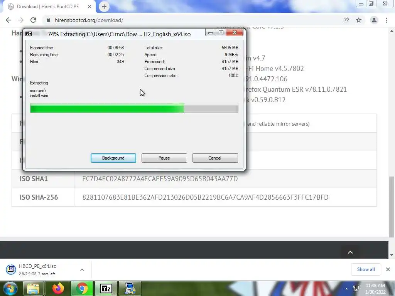The width and height of the screenshot is (395, 296).
Task: Open HBCD_PE_x64.iso download item
Action: pyautogui.click(x=38, y=269)
